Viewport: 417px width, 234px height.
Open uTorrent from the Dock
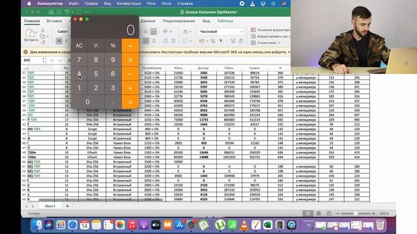(220, 225)
